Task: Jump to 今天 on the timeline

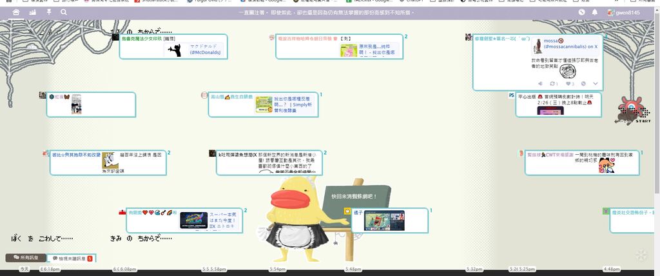Action: pyautogui.click(x=25, y=269)
